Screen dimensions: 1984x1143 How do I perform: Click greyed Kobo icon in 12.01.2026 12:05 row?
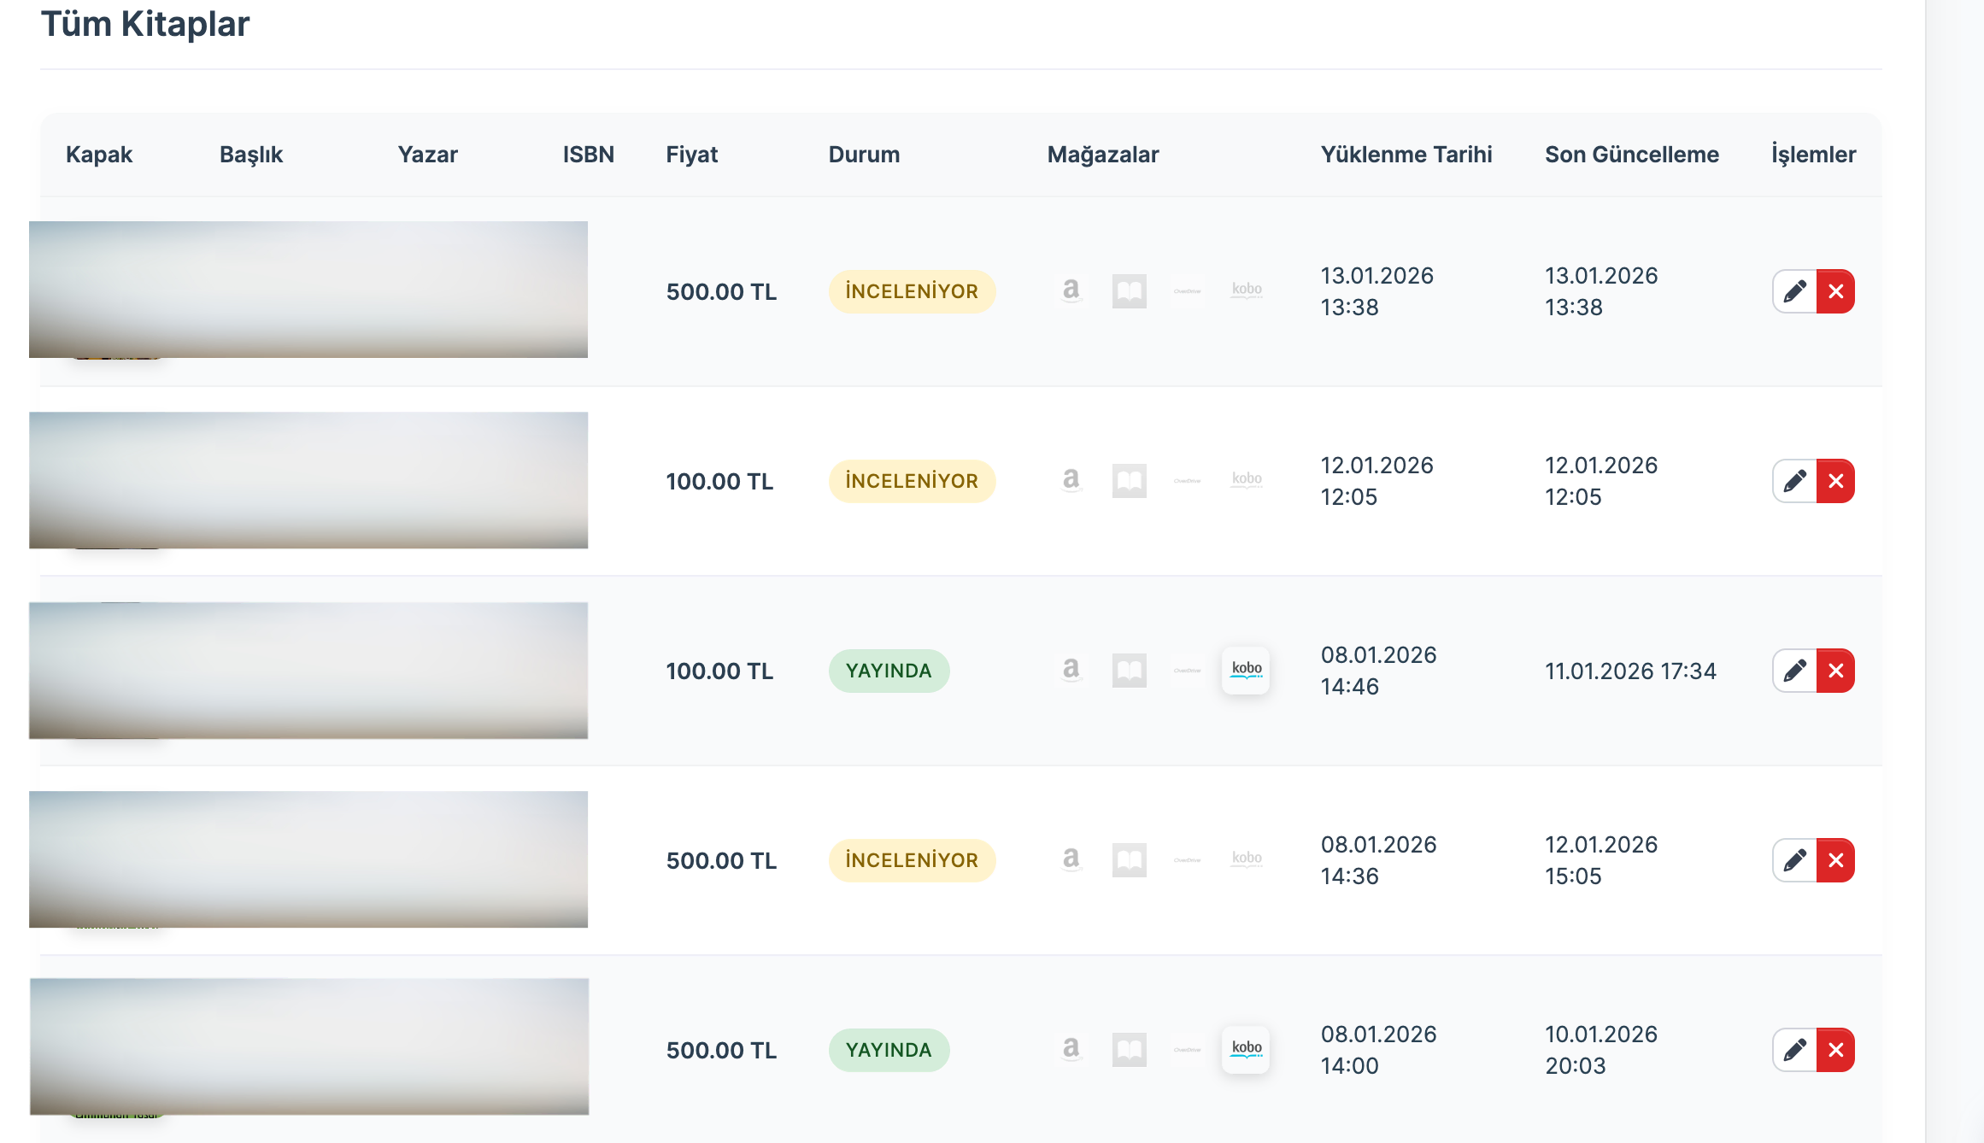coord(1247,480)
